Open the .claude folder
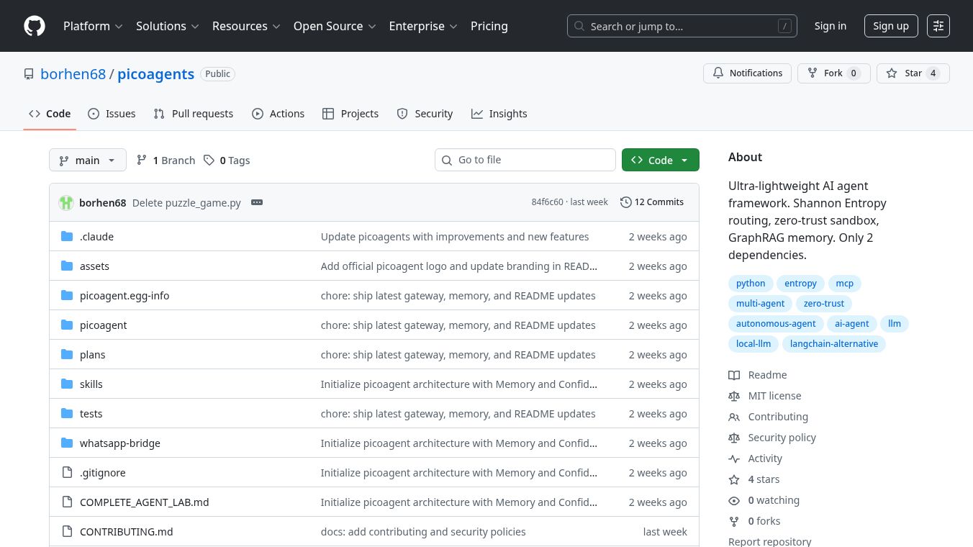 tap(96, 237)
